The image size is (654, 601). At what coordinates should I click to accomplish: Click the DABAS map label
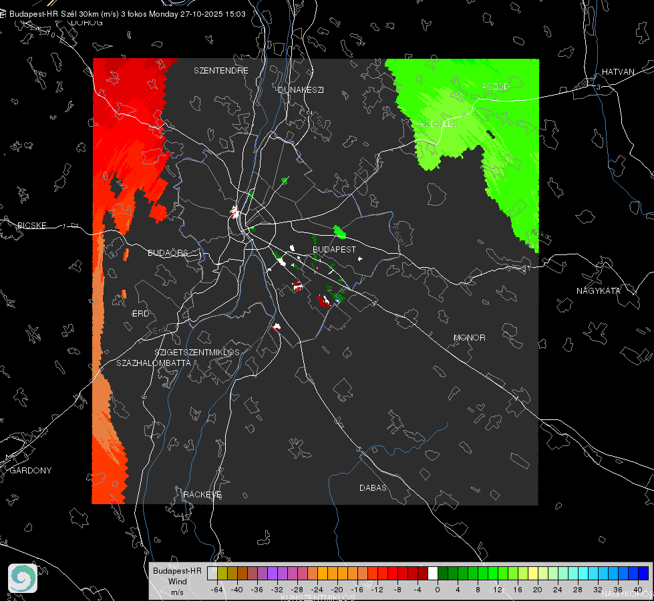[373, 487]
